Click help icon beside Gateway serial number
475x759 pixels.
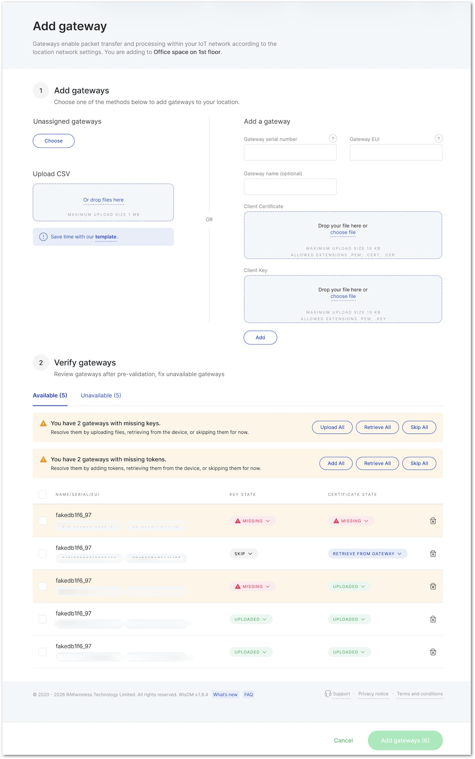333,138
